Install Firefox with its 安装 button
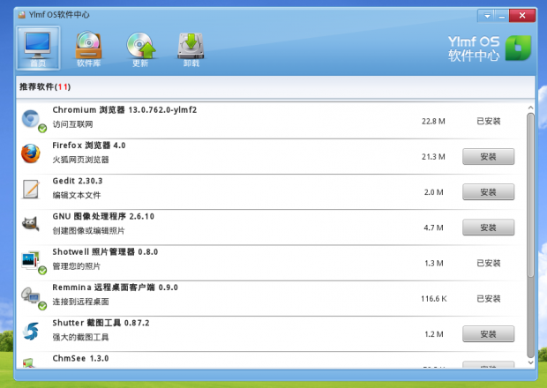This screenshot has height=388, width=547. click(488, 157)
